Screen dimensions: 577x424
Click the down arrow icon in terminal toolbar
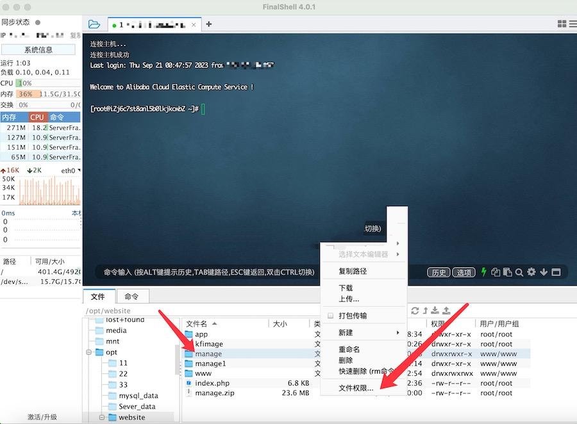pyautogui.click(x=544, y=272)
